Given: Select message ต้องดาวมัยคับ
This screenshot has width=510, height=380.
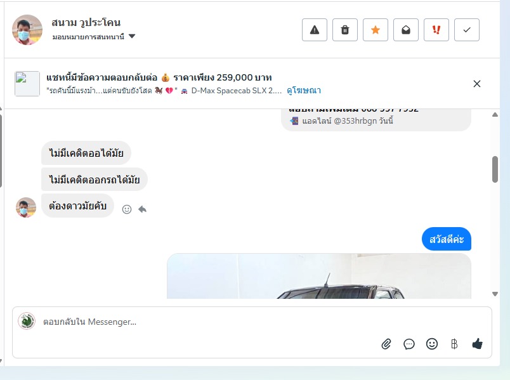Looking at the screenshot, I should 78,206.
